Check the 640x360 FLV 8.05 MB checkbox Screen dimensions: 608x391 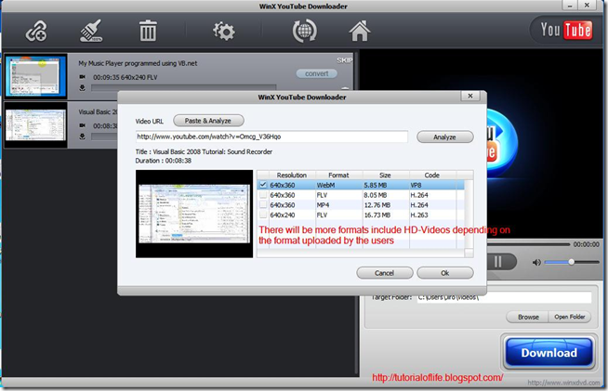263,195
